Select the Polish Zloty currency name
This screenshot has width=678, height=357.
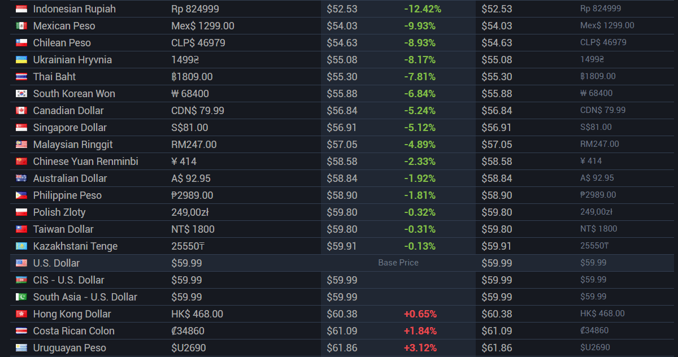(x=59, y=212)
